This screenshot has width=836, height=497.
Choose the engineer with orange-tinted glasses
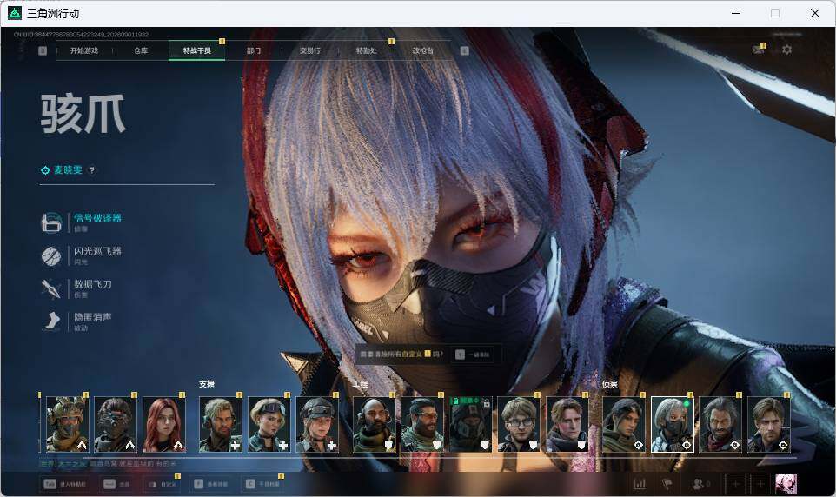pos(422,424)
